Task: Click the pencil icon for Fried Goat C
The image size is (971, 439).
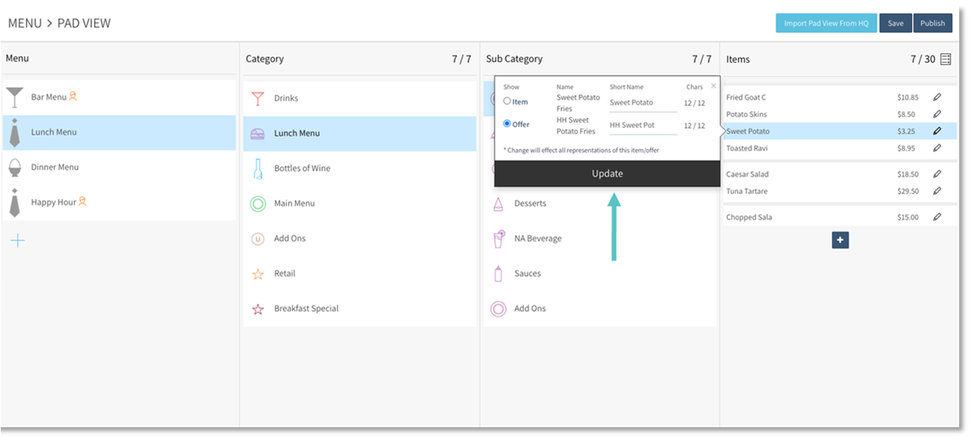Action: (x=936, y=97)
